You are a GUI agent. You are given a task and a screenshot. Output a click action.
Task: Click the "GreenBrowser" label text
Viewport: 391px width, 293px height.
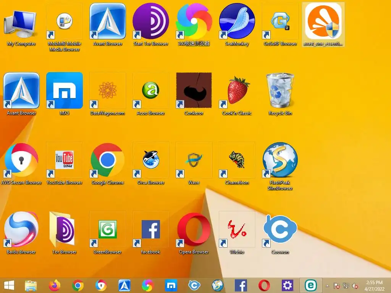[107, 252]
